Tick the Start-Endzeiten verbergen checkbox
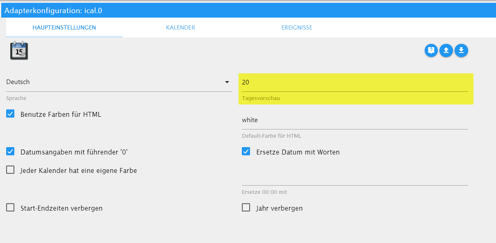This screenshot has width=496, height=243. 11,208
